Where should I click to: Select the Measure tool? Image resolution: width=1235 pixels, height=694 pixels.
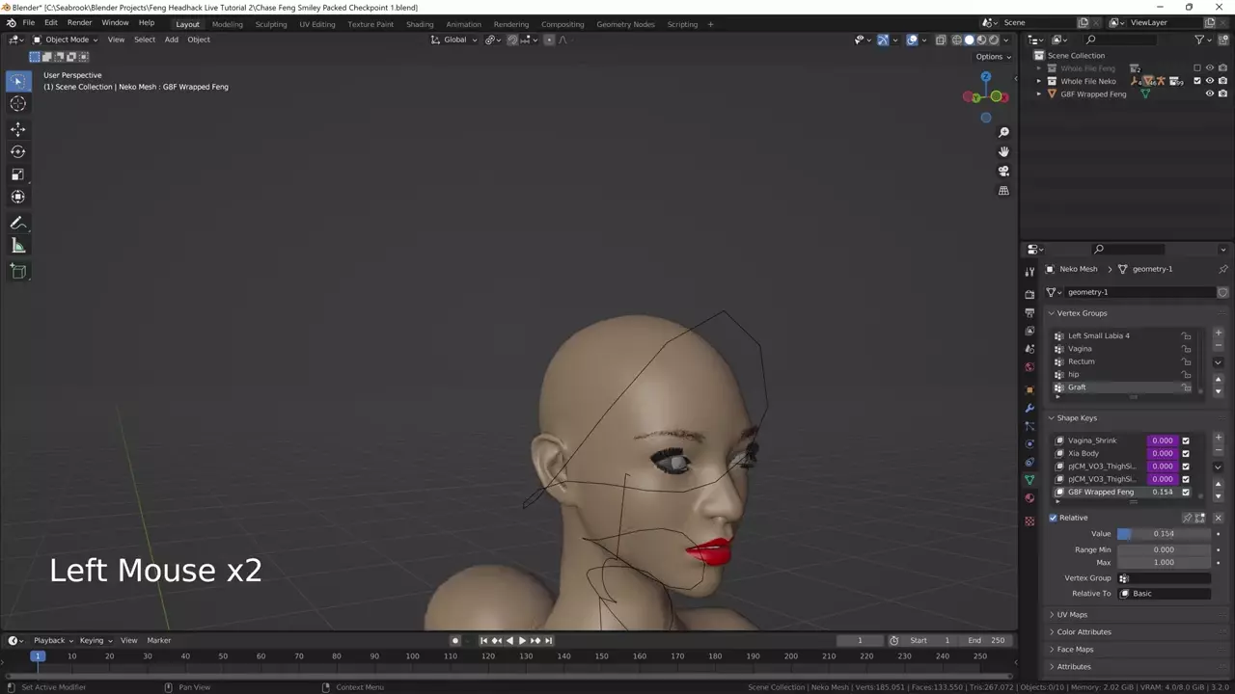click(x=17, y=246)
